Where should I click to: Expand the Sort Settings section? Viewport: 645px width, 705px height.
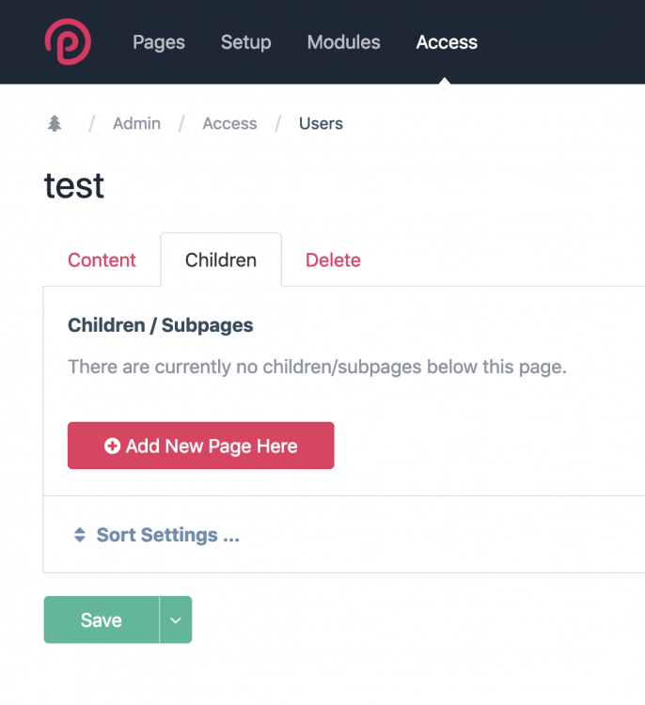coord(167,535)
